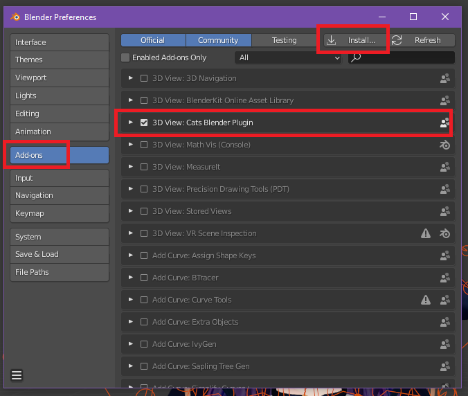Screen dimensions: 468x396
Task: Expand Assign Shape Keys details
Action: tap(130, 255)
